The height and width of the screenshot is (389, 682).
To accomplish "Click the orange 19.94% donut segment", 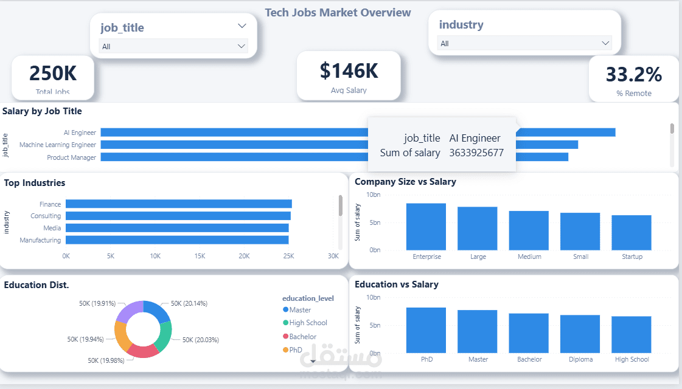I will (122, 336).
